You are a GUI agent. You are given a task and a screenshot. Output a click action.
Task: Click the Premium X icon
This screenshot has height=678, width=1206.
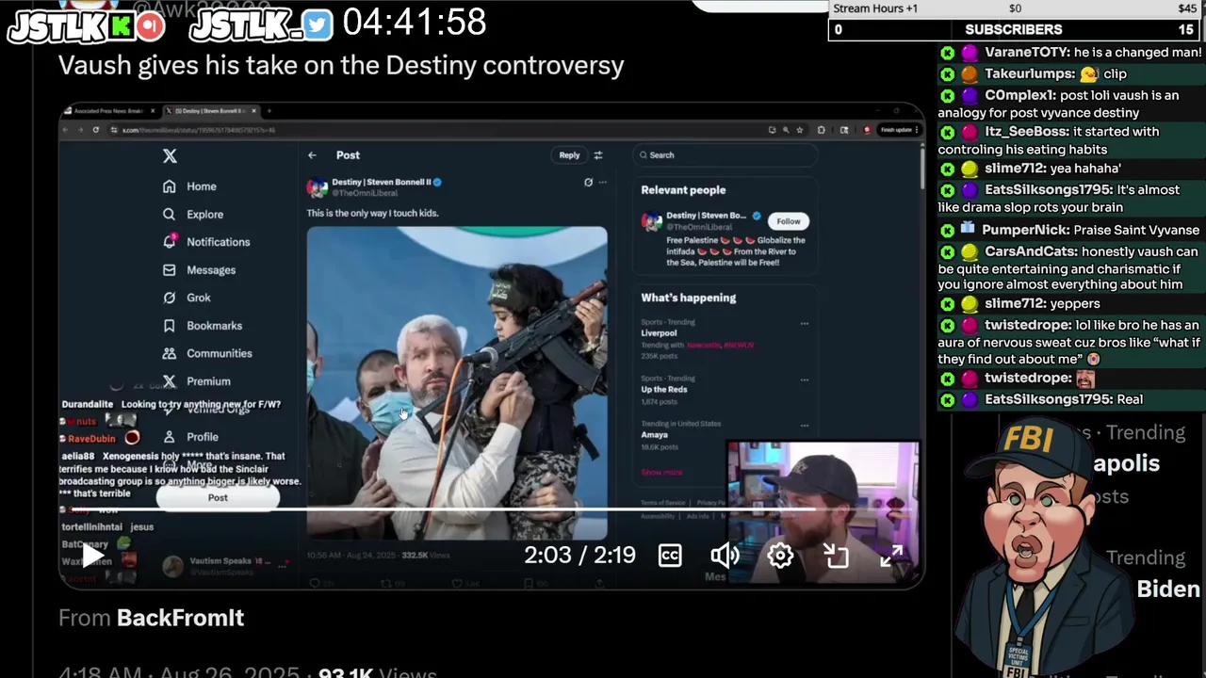tap(169, 381)
